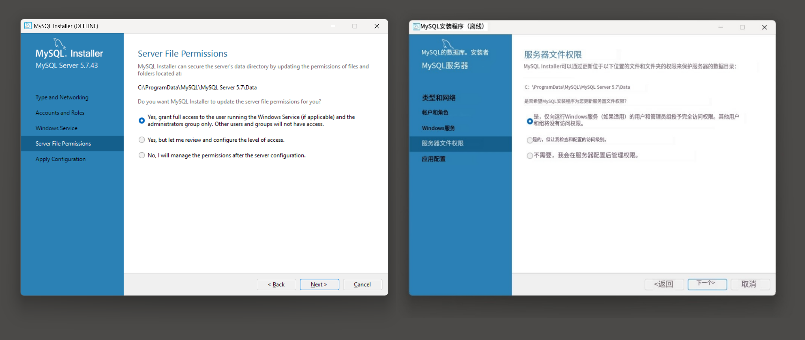Screen dimensions: 805x340
Task: Click the '是否希望MySQL安装程序' question text
Action: coord(575,101)
